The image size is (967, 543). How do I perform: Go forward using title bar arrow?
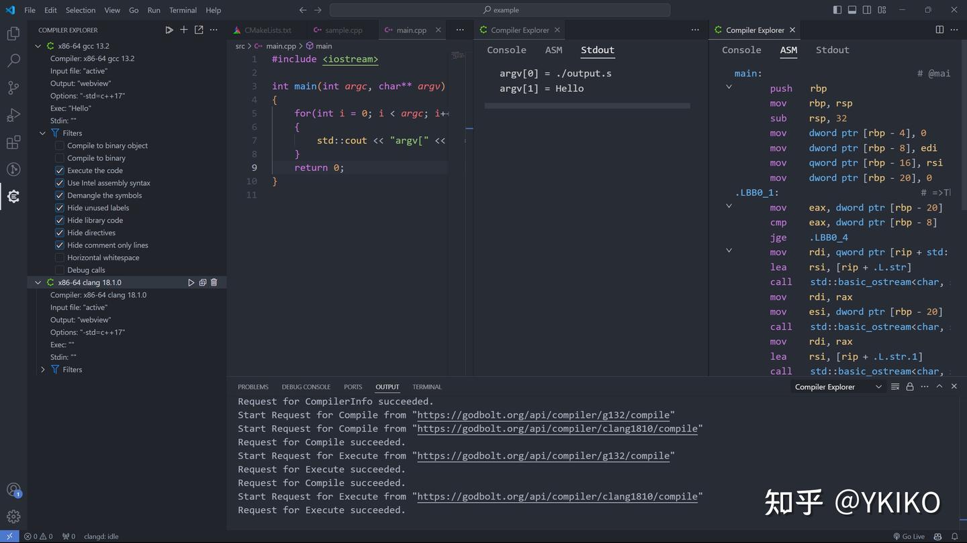318,10
